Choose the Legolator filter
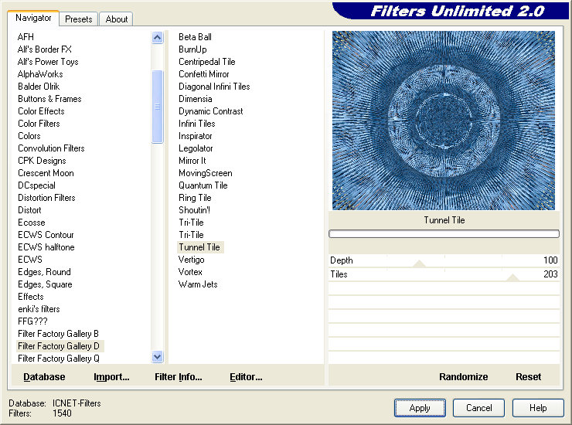Screen dimensions: 572x425 196,148
